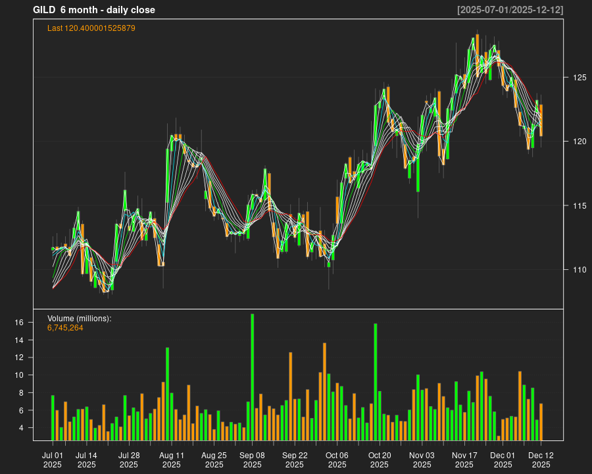
Task: Click the GILD 6 month chart title
Action: click(94, 10)
